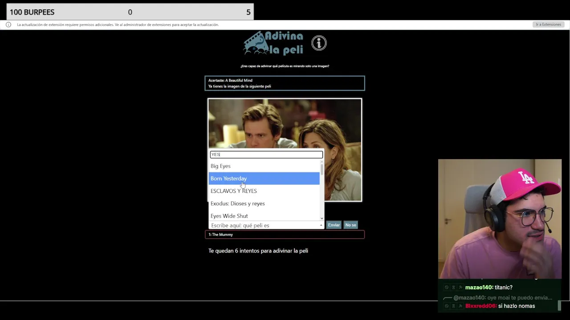Click Bixxredd06's 'si hazlo nomas' chat message
Screen dimensions: 570x320
pyautogui.click(x=500, y=306)
